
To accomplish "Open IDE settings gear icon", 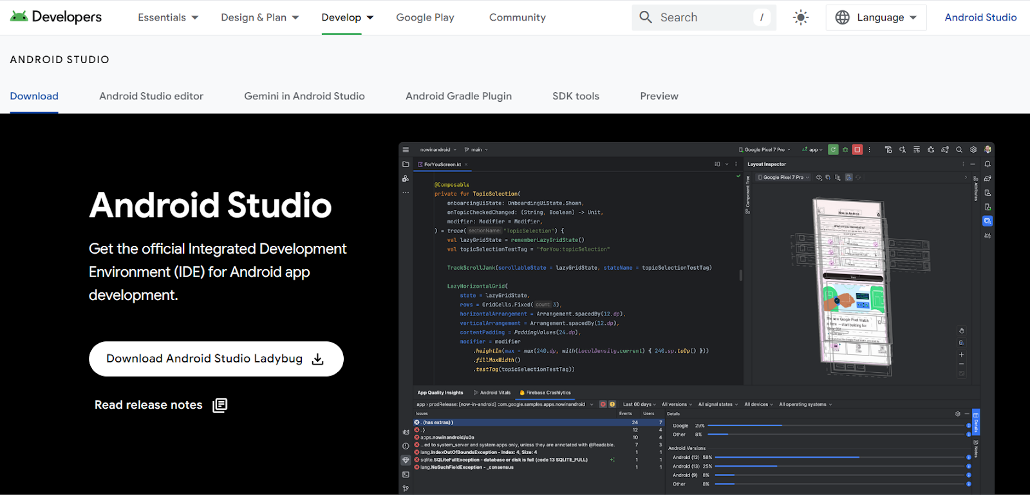I will pyautogui.click(x=973, y=149).
